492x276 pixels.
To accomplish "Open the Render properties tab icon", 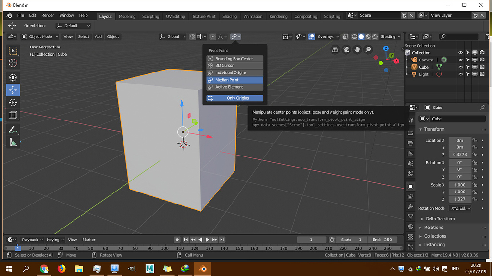I will (x=410, y=133).
